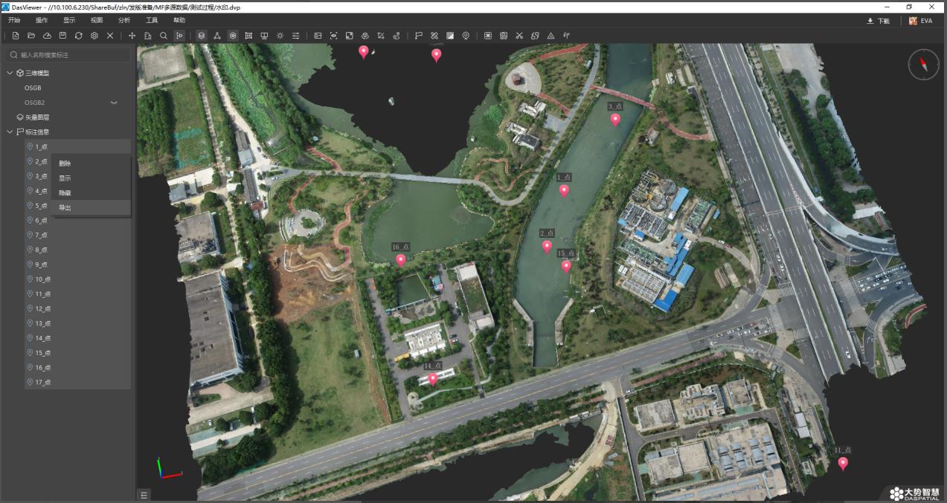Screen dimensions: 947x503
Task: Click the flag annotation toolbar icon
Action: click(x=418, y=36)
